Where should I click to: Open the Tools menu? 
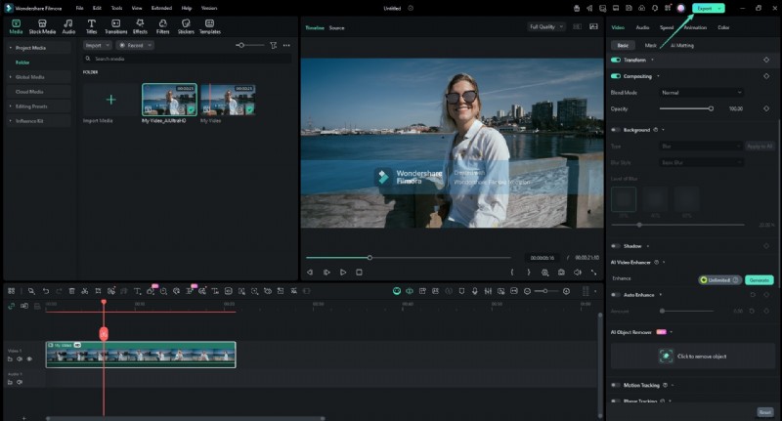tap(116, 8)
